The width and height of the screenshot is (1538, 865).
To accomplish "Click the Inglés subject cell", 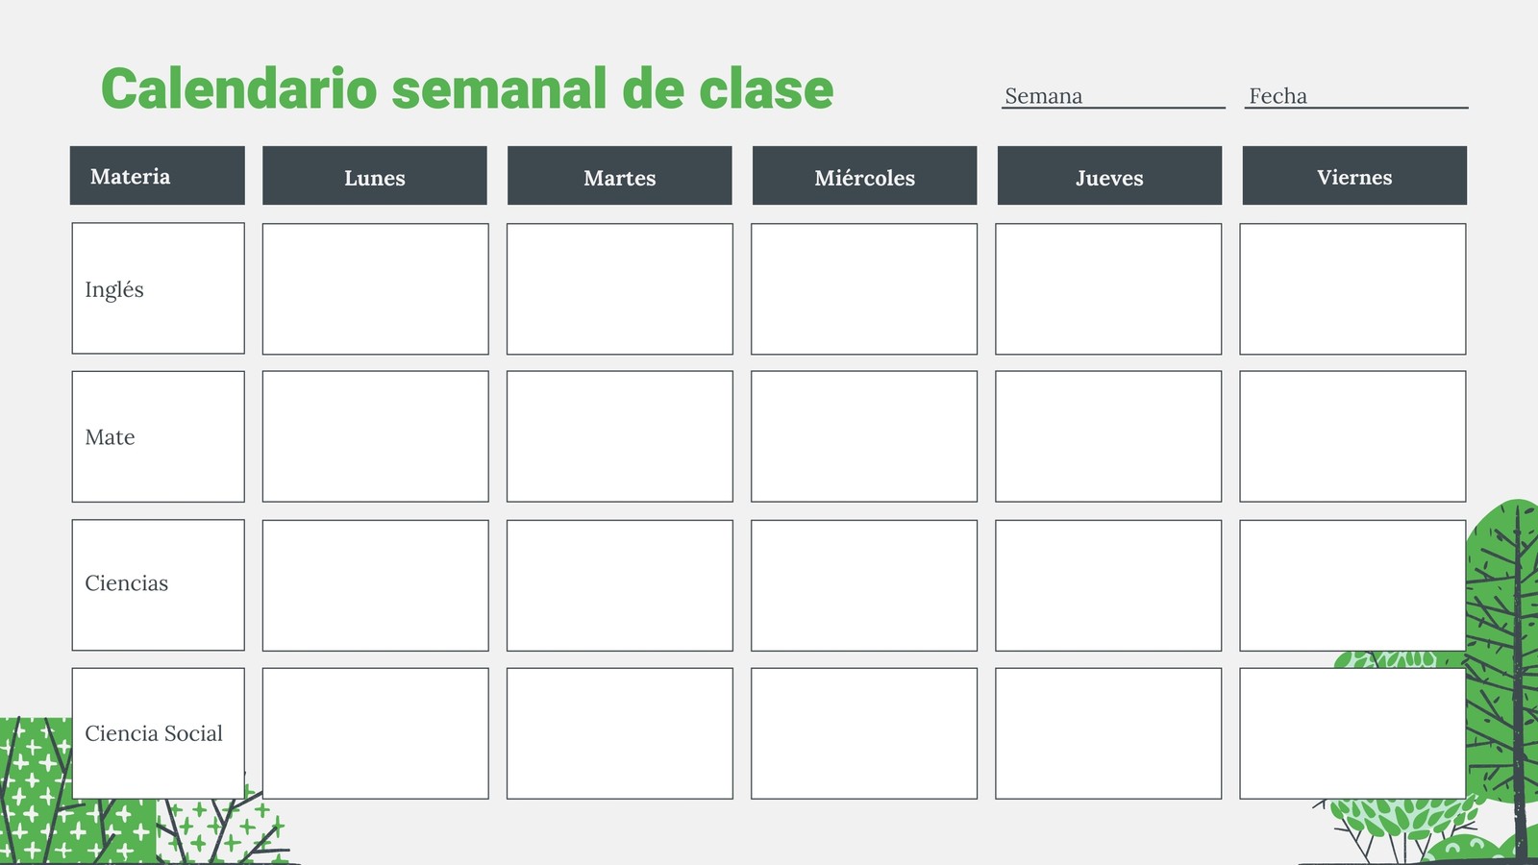I will pos(159,288).
